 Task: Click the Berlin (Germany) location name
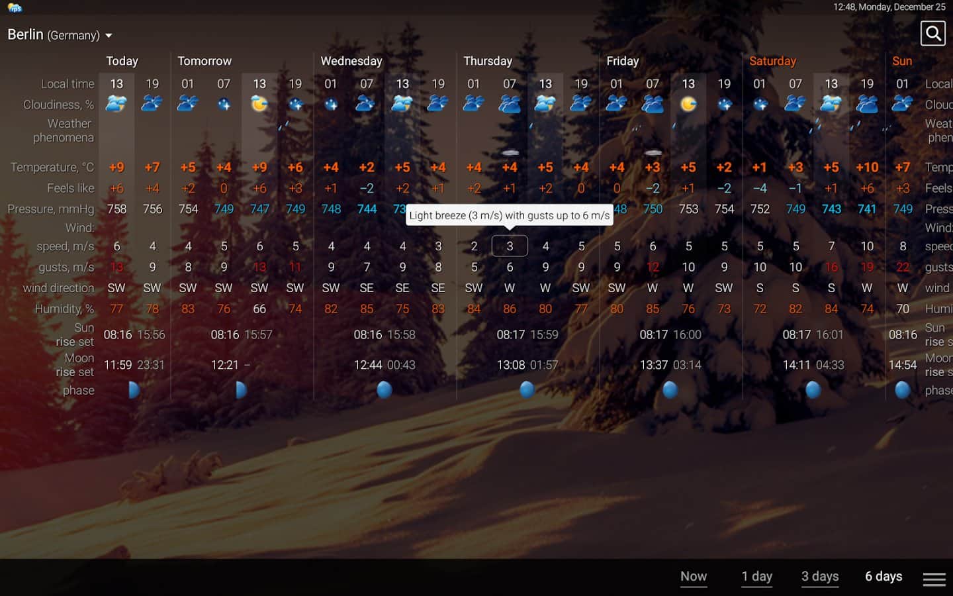point(53,34)
